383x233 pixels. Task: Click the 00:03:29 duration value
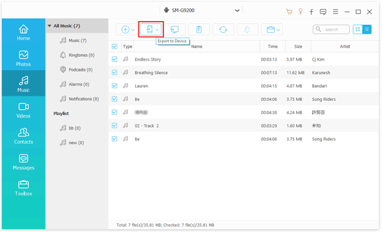pyautogui.click(x=269, y=126)
